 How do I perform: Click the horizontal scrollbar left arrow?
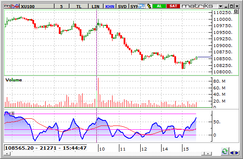coord(7,153)
